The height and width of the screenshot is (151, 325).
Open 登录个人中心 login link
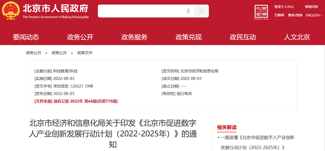click(x=284, y=7)
